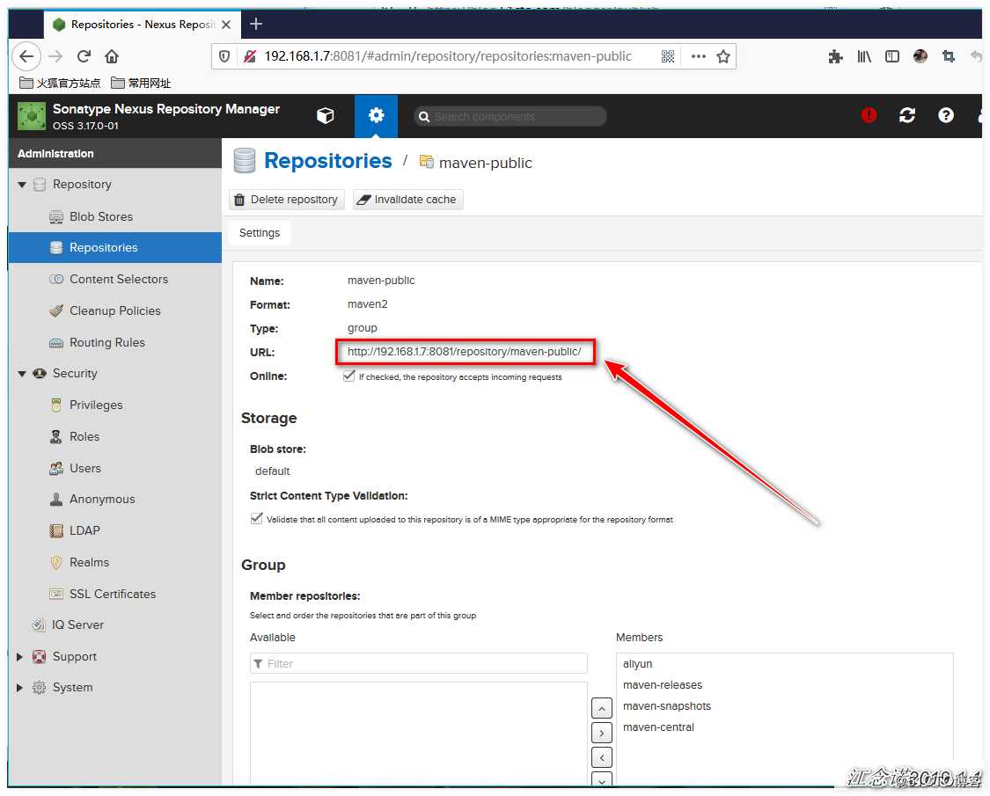
Task: Click the tracking protection shield icon
Action: click(x=224, y=56)
